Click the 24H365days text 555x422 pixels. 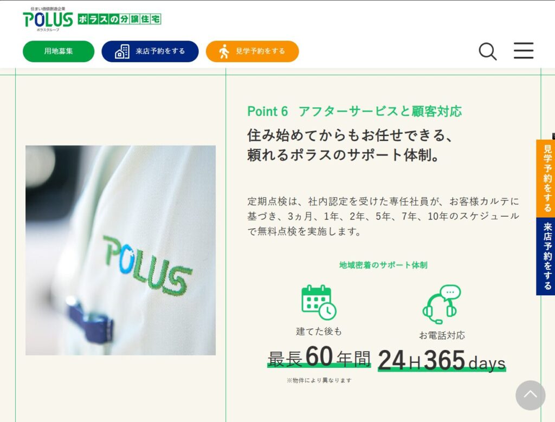[442, 360]
